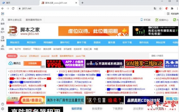Click the orange 虚位以待 banner ad

coord(93,31)
